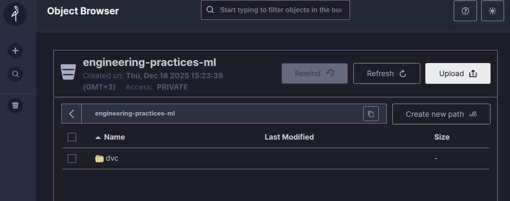The image size is (510, 201).
Task: Click the plus icon in sidebar
Action: (15, 51)
